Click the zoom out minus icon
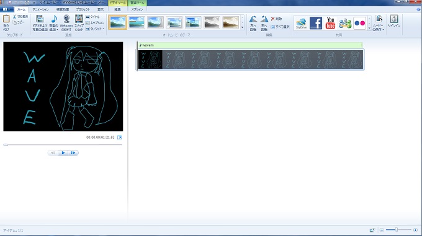Image resolution: width=422 pixels, height=236 pixels. pyautogui.click(x=382, y=230)
